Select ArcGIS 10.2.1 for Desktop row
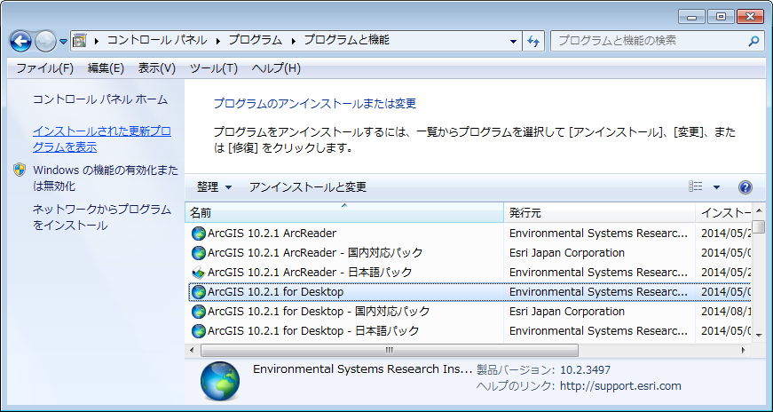The width and height of the screenshot is (773, 412). [470, 291]
